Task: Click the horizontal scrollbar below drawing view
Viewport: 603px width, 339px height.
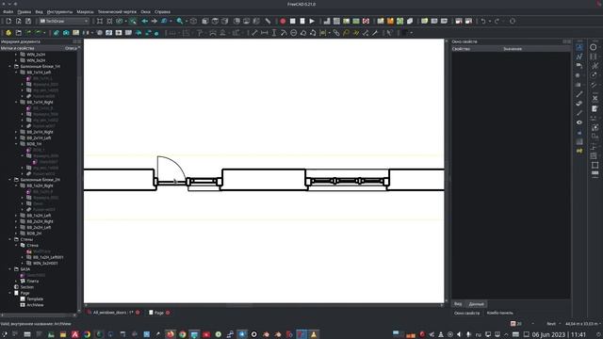Action: tap(264, 305)
